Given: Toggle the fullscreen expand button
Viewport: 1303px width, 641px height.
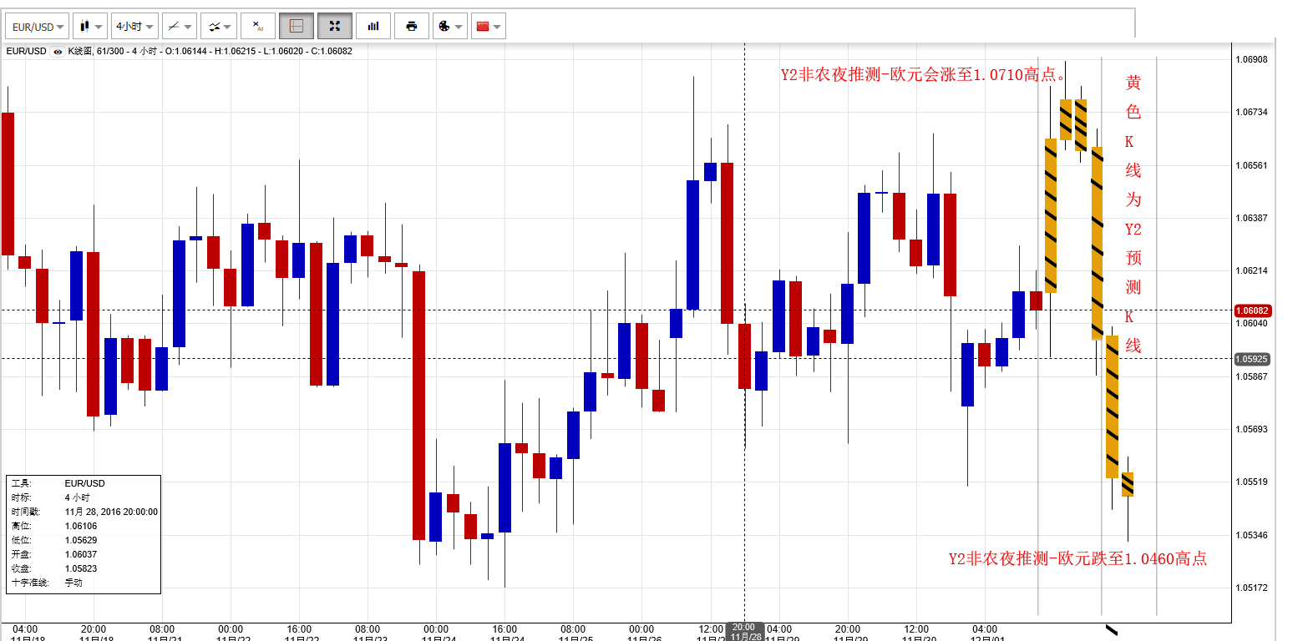Looking at the screenshot, I should coord(335,26).
